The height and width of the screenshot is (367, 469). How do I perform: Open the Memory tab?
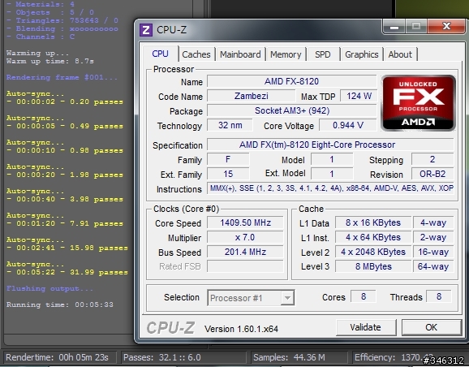coord(286,54)
